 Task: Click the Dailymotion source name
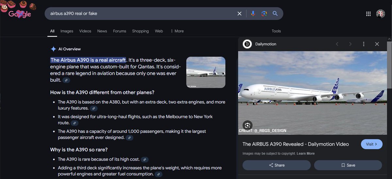(x=266, y=44)
